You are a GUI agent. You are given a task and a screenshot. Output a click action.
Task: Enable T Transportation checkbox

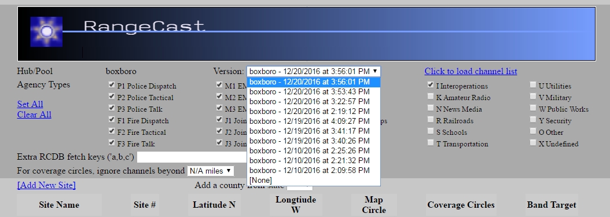click(x=430, y=142)
